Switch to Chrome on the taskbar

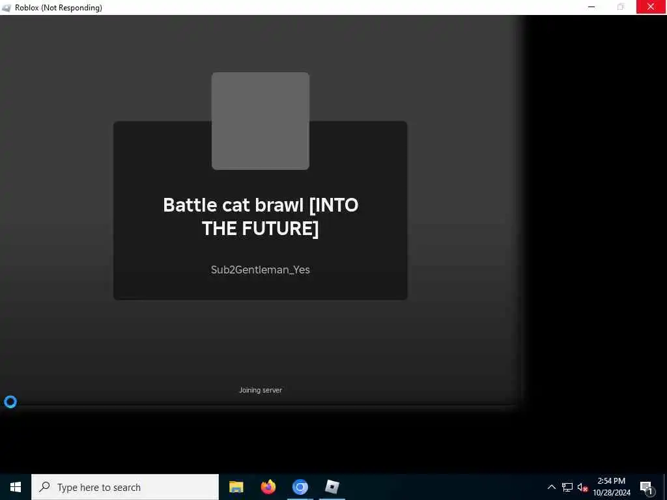coord(300,487)
